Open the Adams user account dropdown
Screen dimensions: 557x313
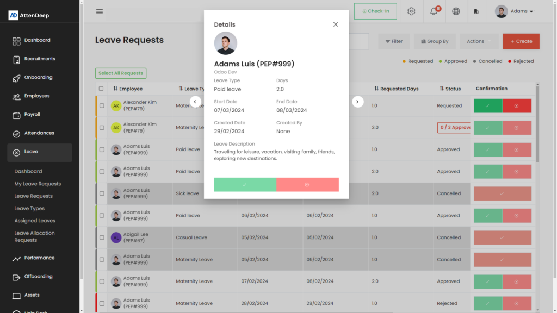[514, 11]
